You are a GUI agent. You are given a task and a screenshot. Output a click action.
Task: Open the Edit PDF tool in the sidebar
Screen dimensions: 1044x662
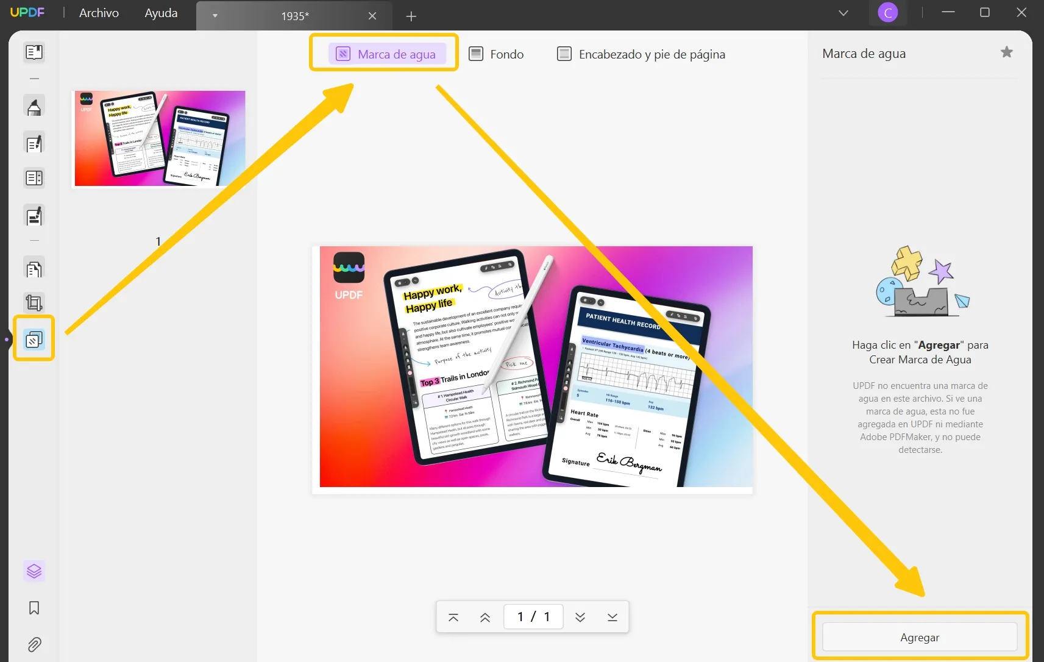[34, 143]
